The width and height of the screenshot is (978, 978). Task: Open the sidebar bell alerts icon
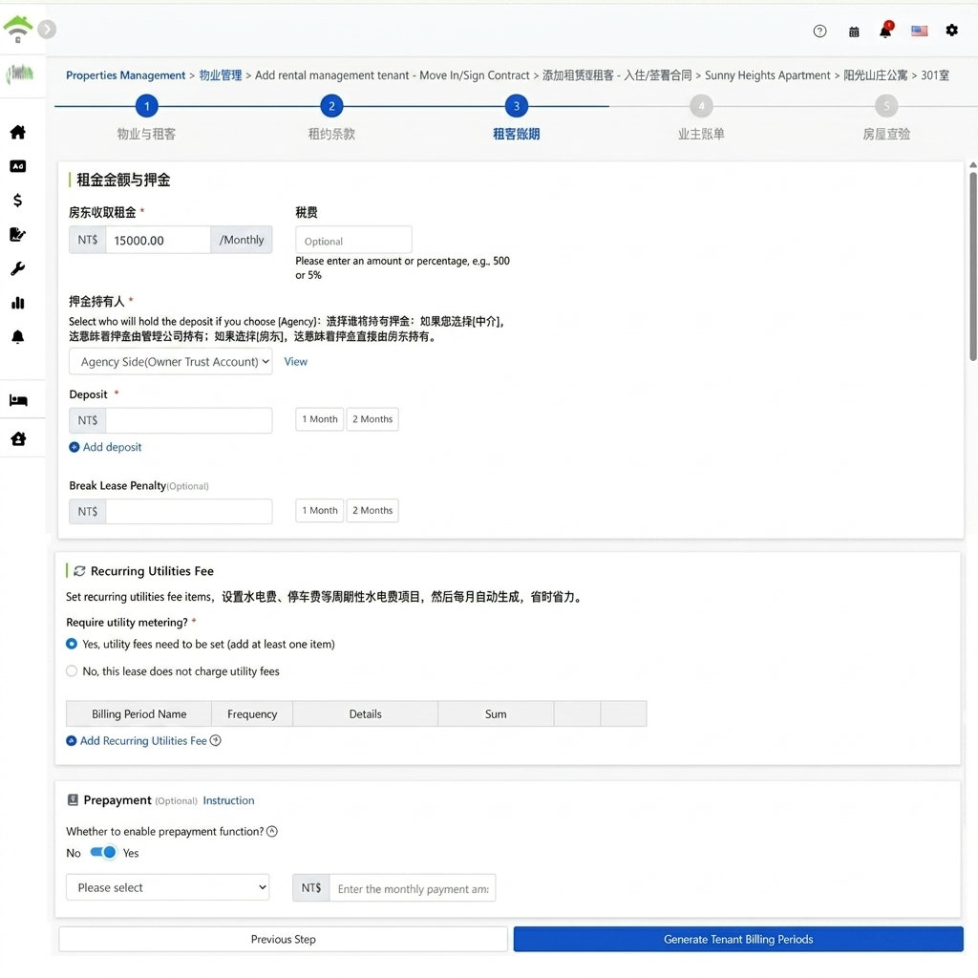click(x=18, y=337)
